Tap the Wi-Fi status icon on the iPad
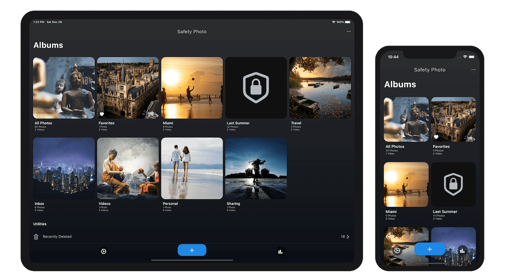Viewport: 506px width, 278px height. (334, 21)
